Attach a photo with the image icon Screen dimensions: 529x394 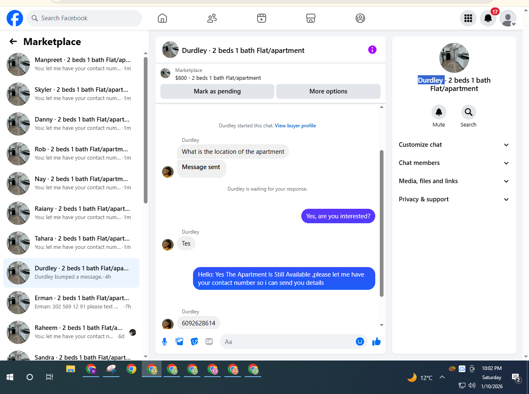[x=179, y=341]
